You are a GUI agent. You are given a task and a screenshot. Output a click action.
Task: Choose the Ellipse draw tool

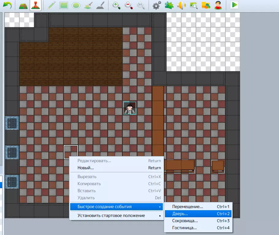(76, 5)
